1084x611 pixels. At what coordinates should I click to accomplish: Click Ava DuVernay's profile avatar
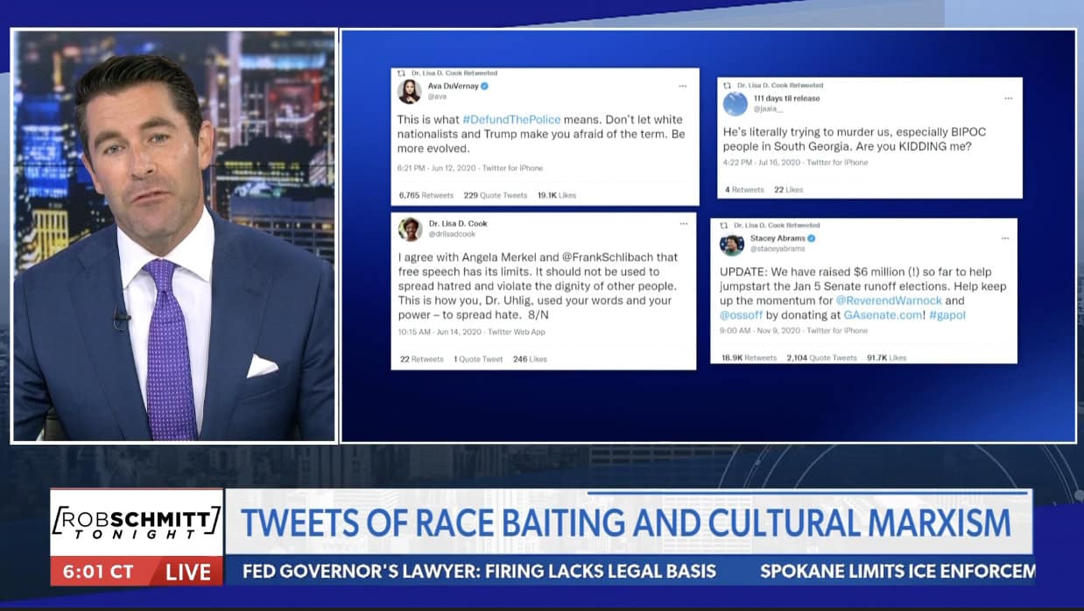pyautogui.click(x=410, y=91)
